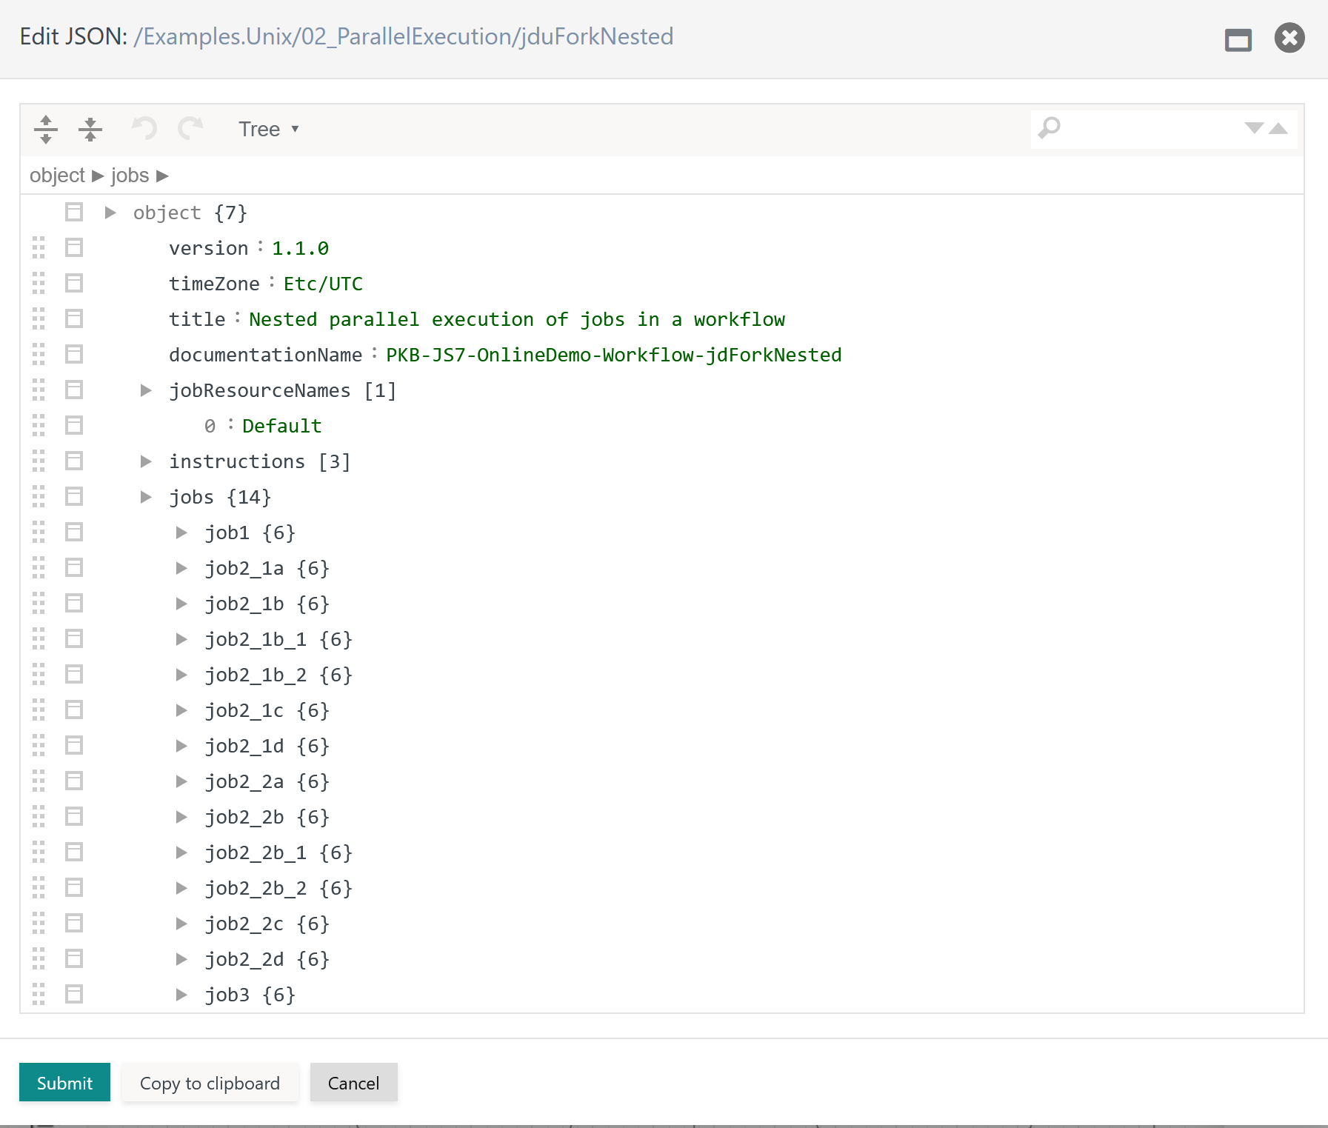
Task: Edit the 'Default' array value
Action: [x=281, y=426]
